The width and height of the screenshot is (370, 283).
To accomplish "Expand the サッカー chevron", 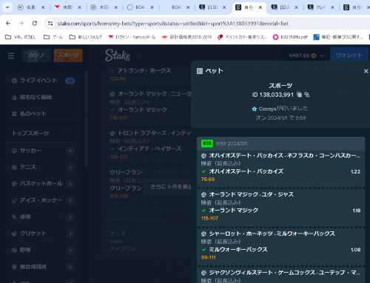I will pos(70,151).
